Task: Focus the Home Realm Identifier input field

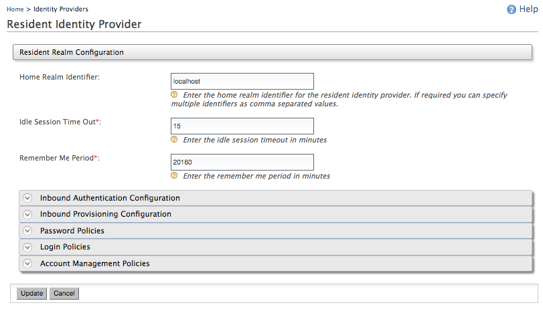Action: [242, 81]
